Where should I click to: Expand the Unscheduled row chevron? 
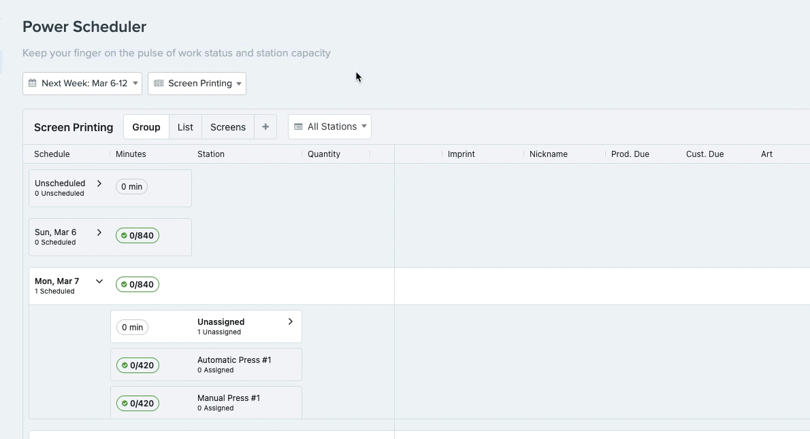tap(99, 183)
